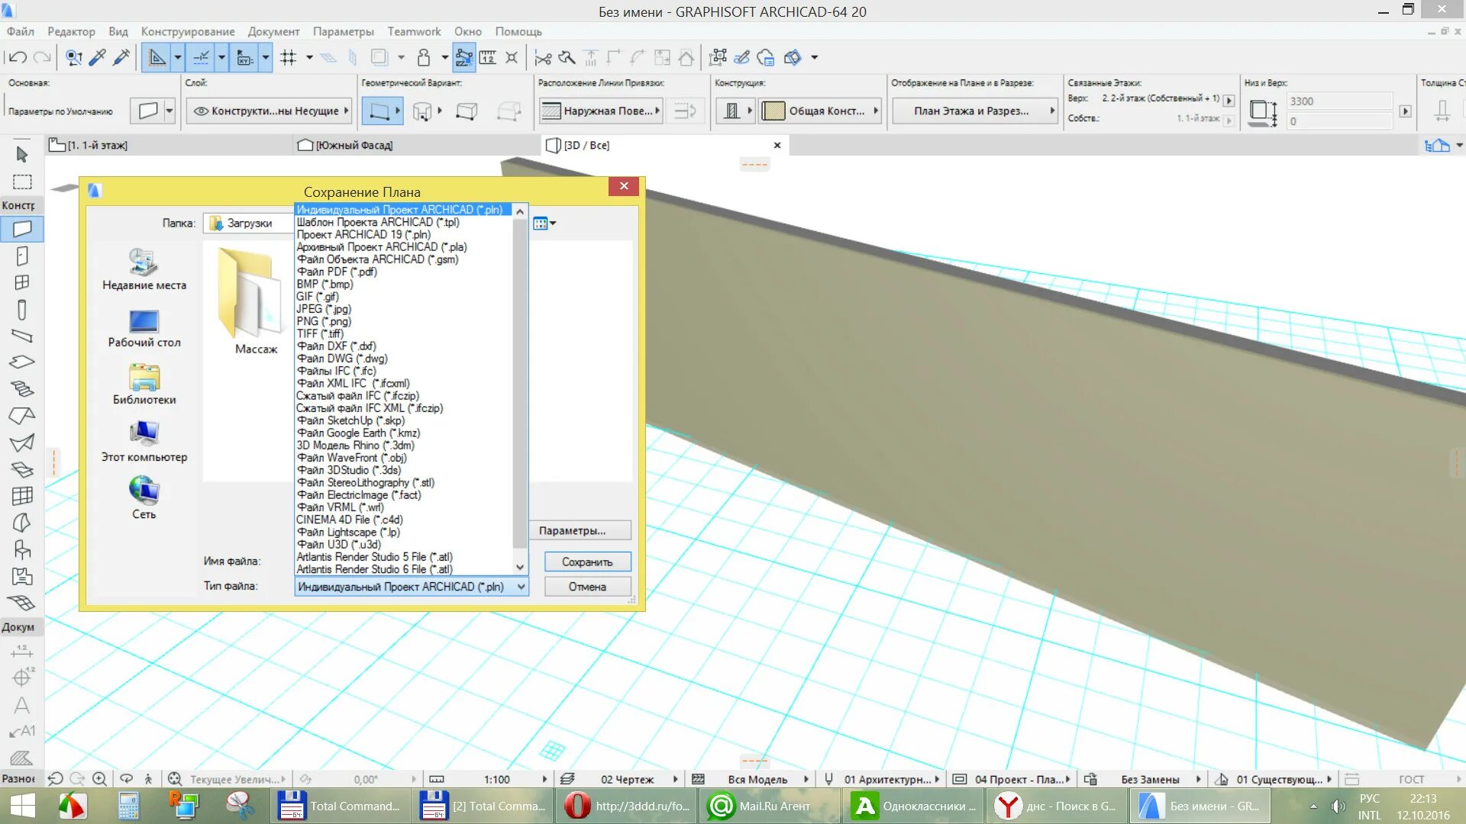Select the Arrow tool in the toolbox
The height and width of the screenshot is (824, 1466).
tap(21, 155)
